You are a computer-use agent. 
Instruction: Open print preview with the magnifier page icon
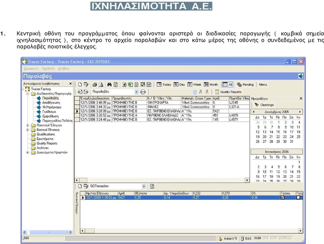coord(101,85)
